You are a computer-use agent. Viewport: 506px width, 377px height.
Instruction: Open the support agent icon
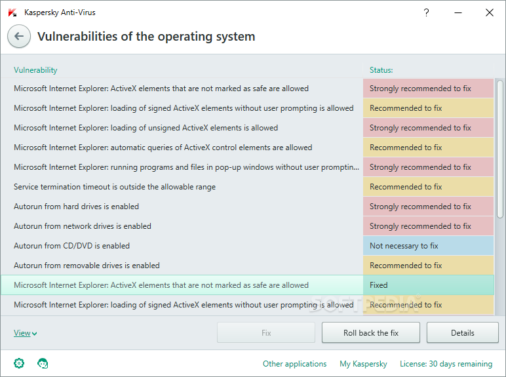click(43, 363)
